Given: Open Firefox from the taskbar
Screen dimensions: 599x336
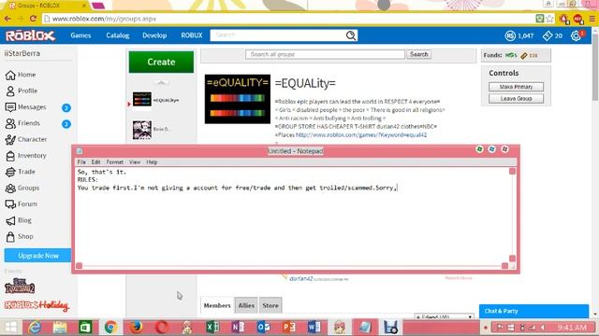Looking at the screenshot, I should pyautogui.click(x=137, y=328).
